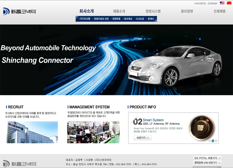This screenshot has height=168, width=233.
Task: Go to 윤리경영 menu
Action: tap(187, 11)
